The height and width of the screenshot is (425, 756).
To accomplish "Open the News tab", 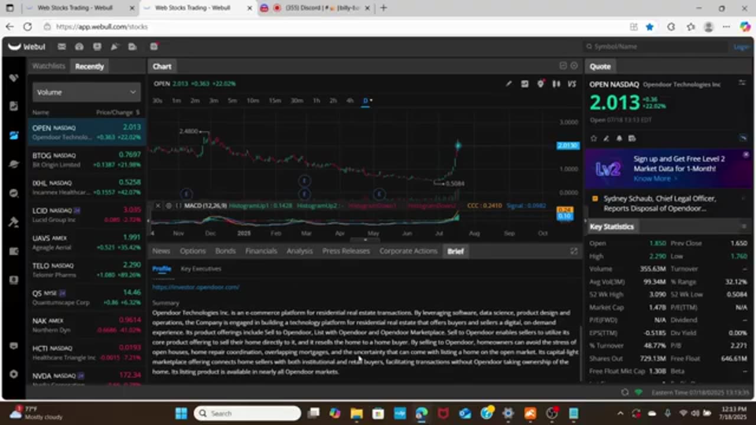I will pyautogui.click(x=161, y=251).
